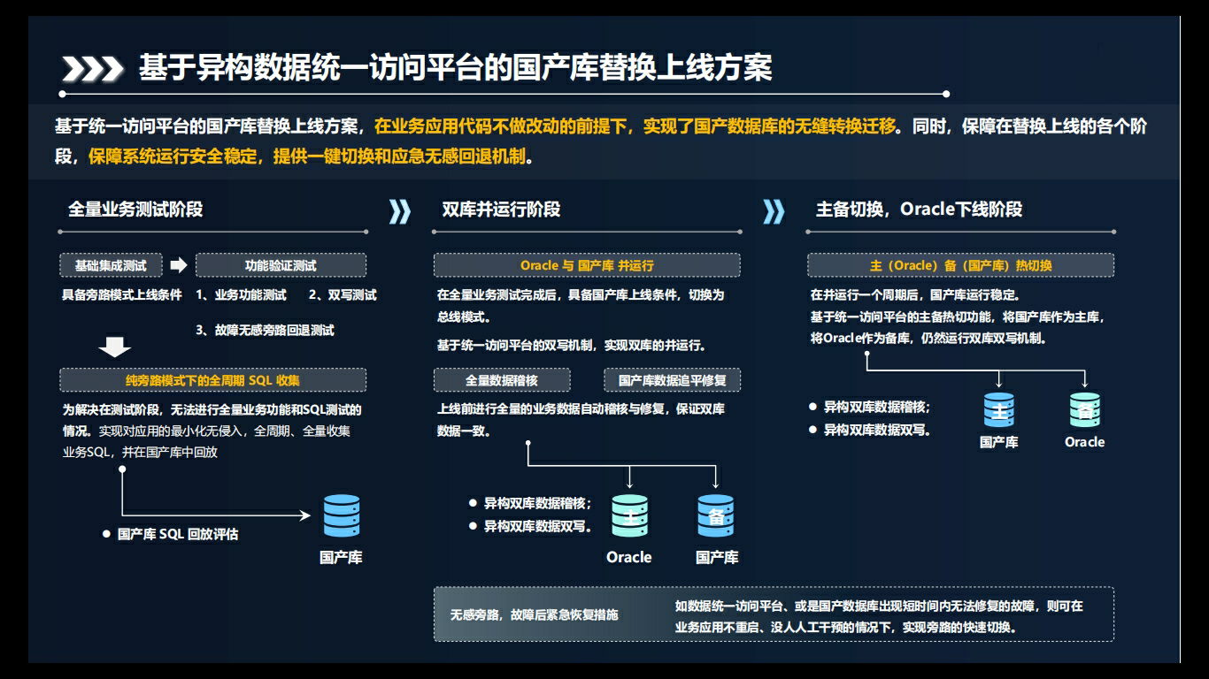Click the paragraph starting 上线前进行全量的业务数据

click(x=581, y=420)
